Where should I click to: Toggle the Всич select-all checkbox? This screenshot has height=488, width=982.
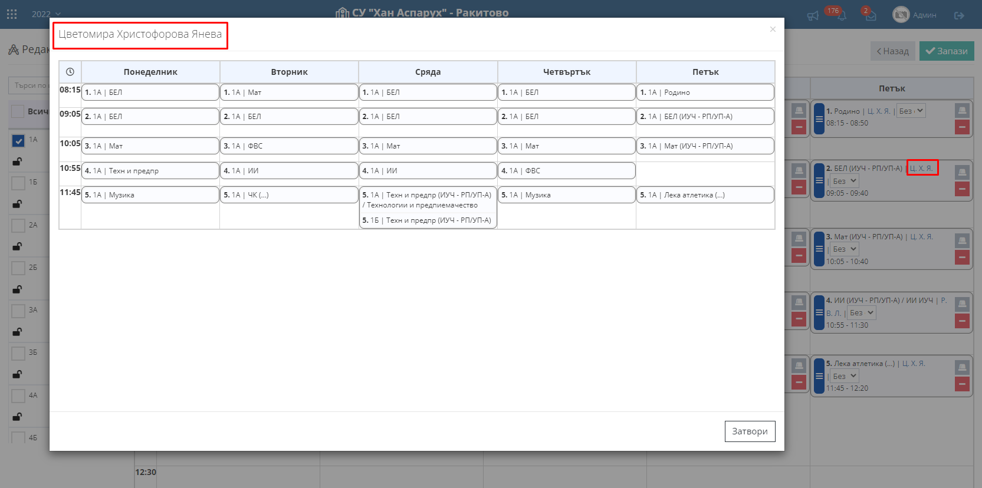(x=18, y=111)
